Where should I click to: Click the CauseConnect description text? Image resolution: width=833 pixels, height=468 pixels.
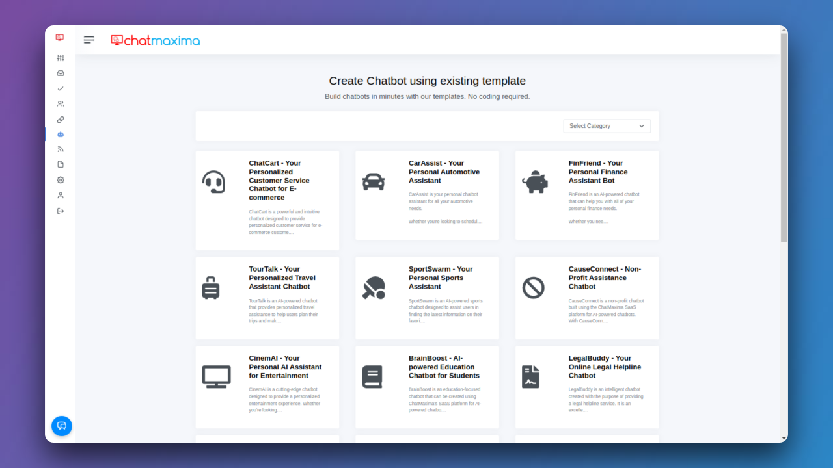[606, 311]
